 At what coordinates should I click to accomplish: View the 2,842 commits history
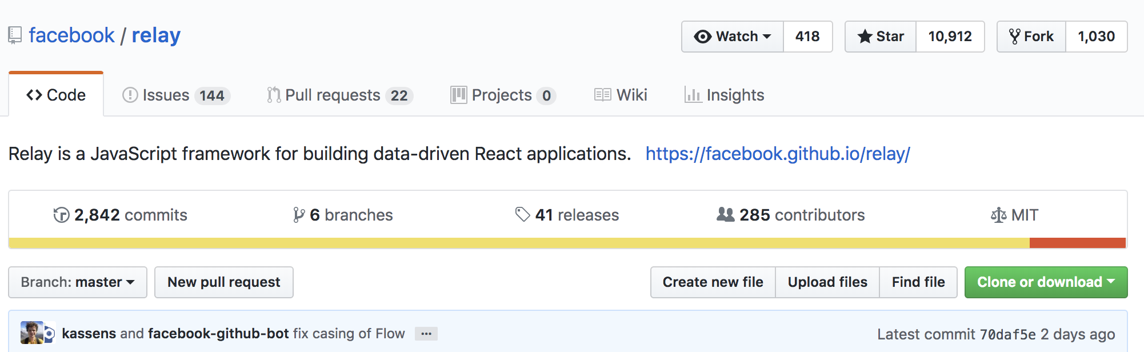[120, 215]
